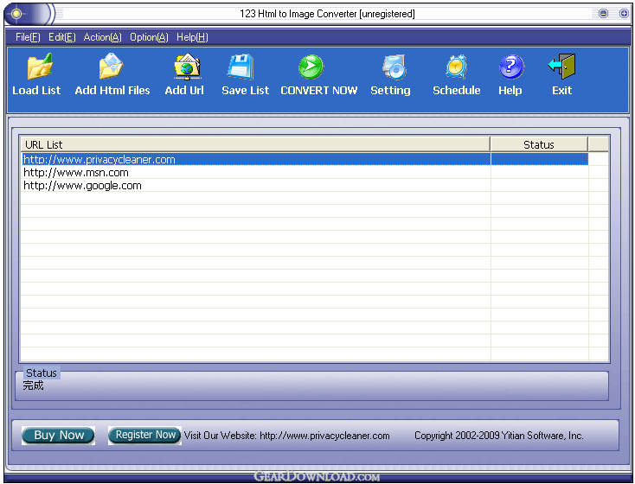Click the Status group label above 完成
This screenshot has height=484, width=635.
click(x=42, y=373)
